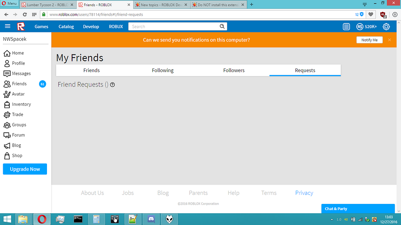Screen dimensions: 401x225
Task: Click the Help footer link
Action: 233,193
